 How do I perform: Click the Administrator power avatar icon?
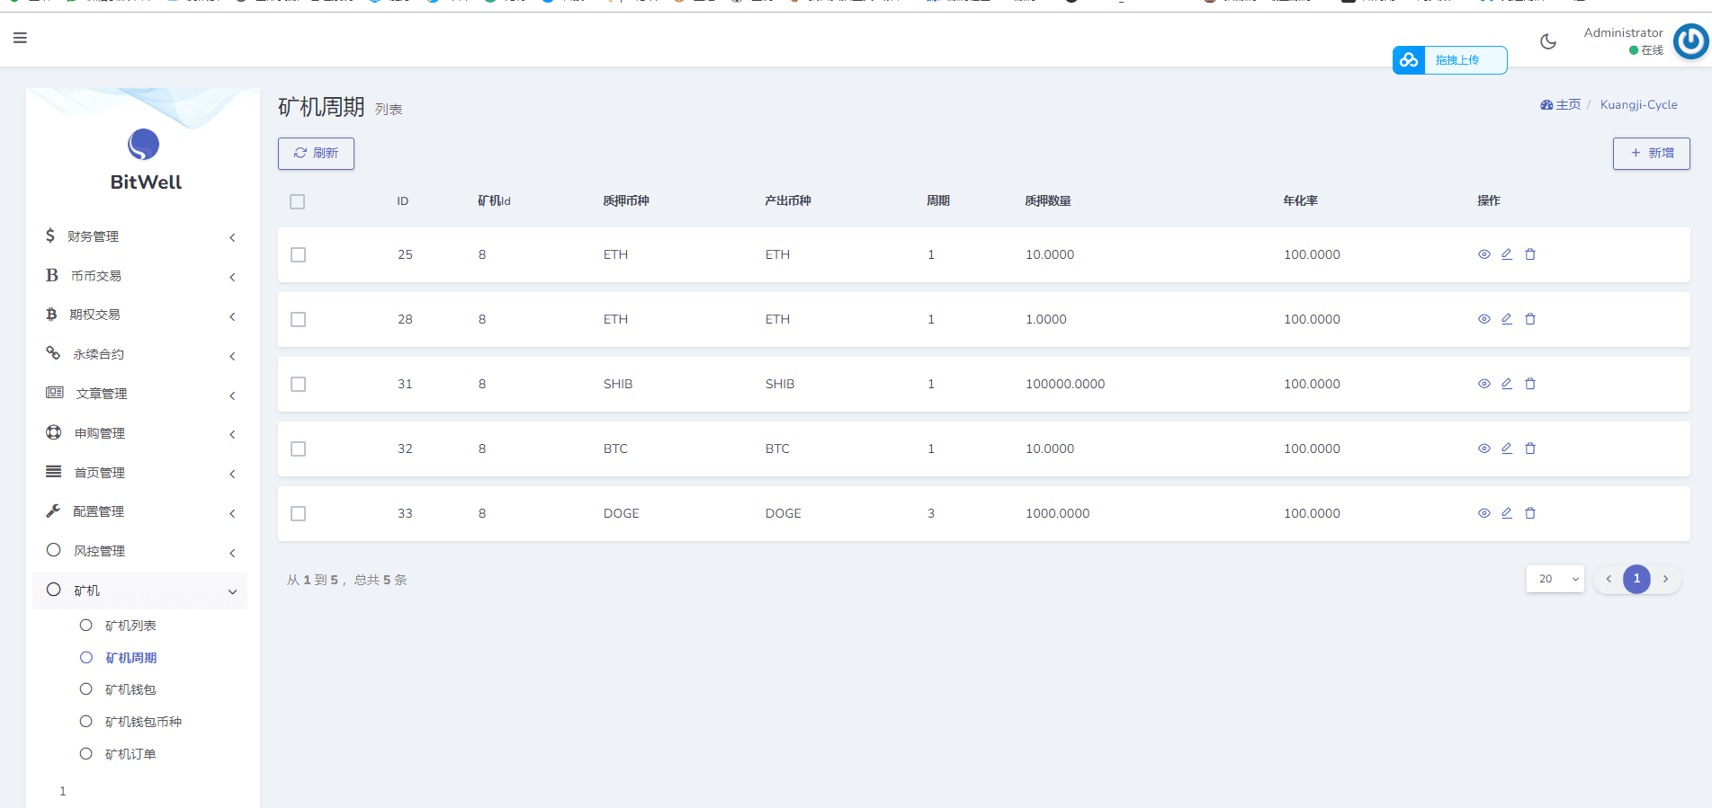[x=1690, y=41]
